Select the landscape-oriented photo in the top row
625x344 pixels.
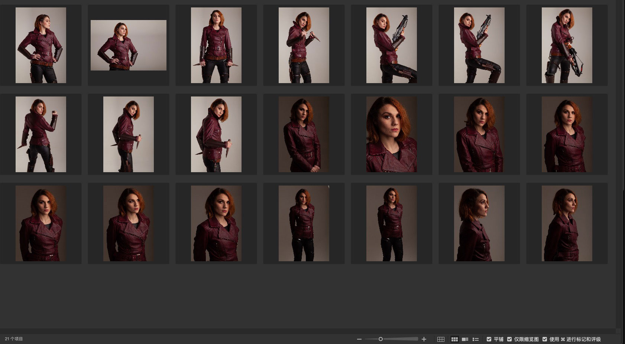tap(129, 45)
